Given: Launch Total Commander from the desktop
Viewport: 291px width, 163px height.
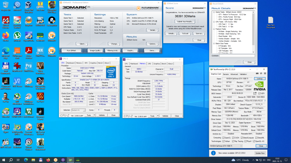Looking at the screenshot, I should point(5,68).
